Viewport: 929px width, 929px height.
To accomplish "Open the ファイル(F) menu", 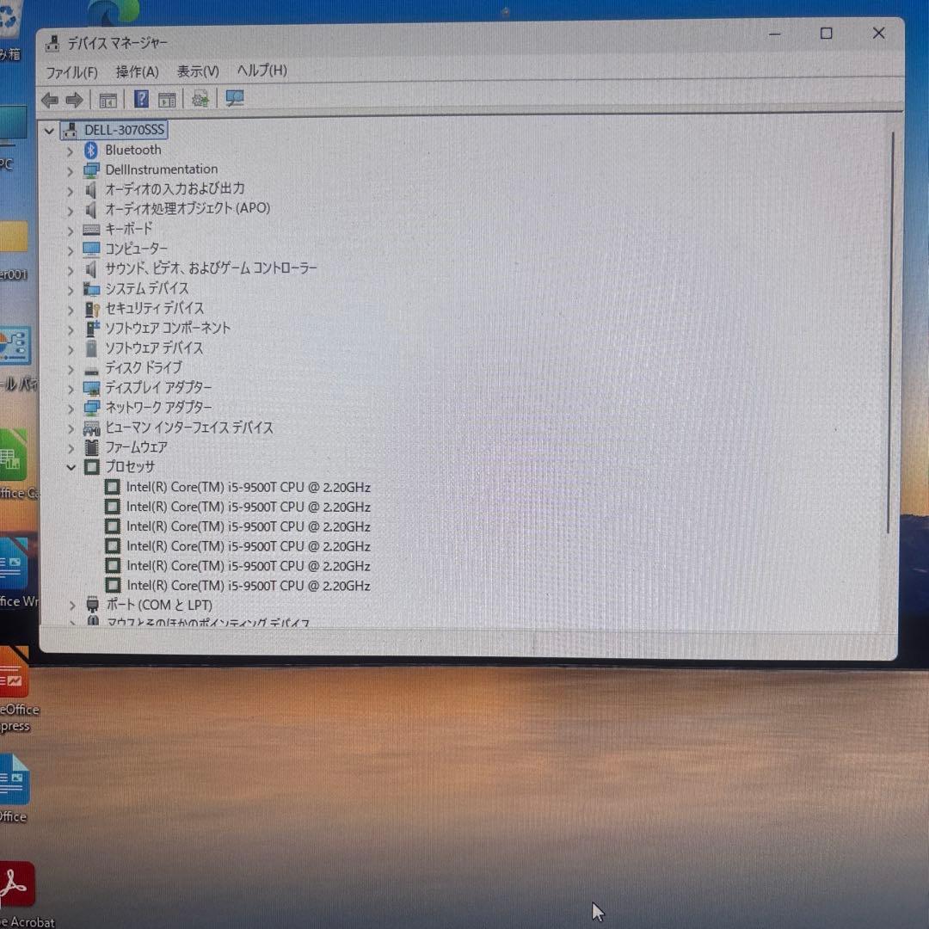I will click(71, 71).
